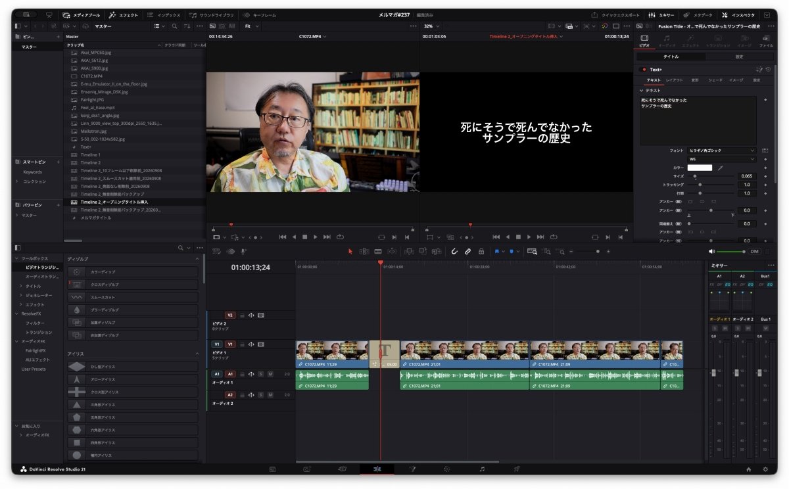Image resolution: width=789 pixels, height=489 pixels.
Task: Open the メディアプール panel
Action: tap(82, 14)
